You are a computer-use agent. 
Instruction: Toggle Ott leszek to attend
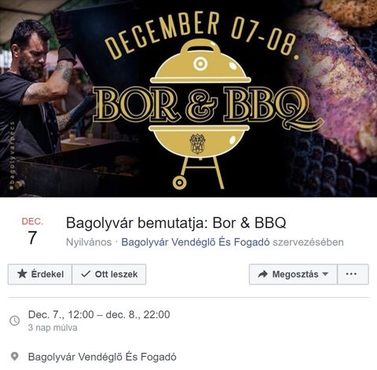[109, 274]
